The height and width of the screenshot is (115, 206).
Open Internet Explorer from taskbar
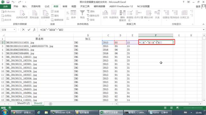(39, 112)
